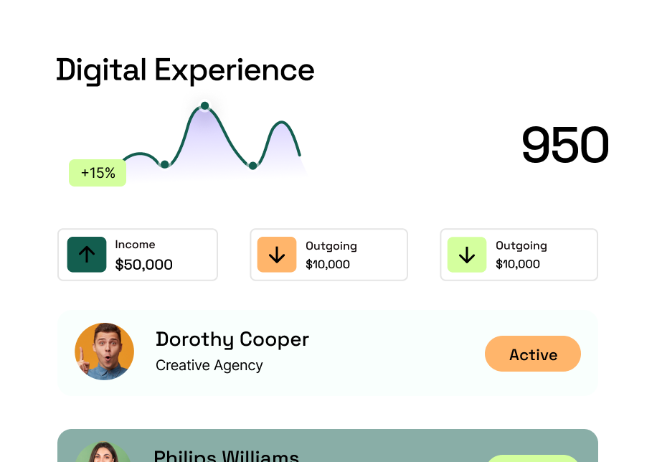
Task: Click the second valley data point on the chart
Action: click(252, 164)
